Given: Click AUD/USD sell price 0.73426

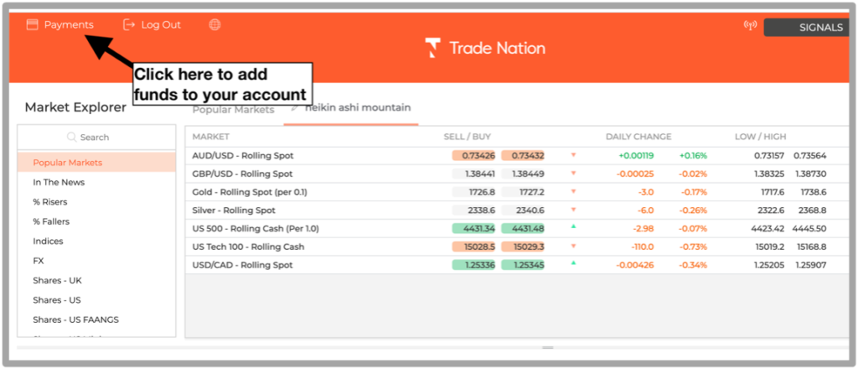Looking at the screenshot, I should click(474, 155).
